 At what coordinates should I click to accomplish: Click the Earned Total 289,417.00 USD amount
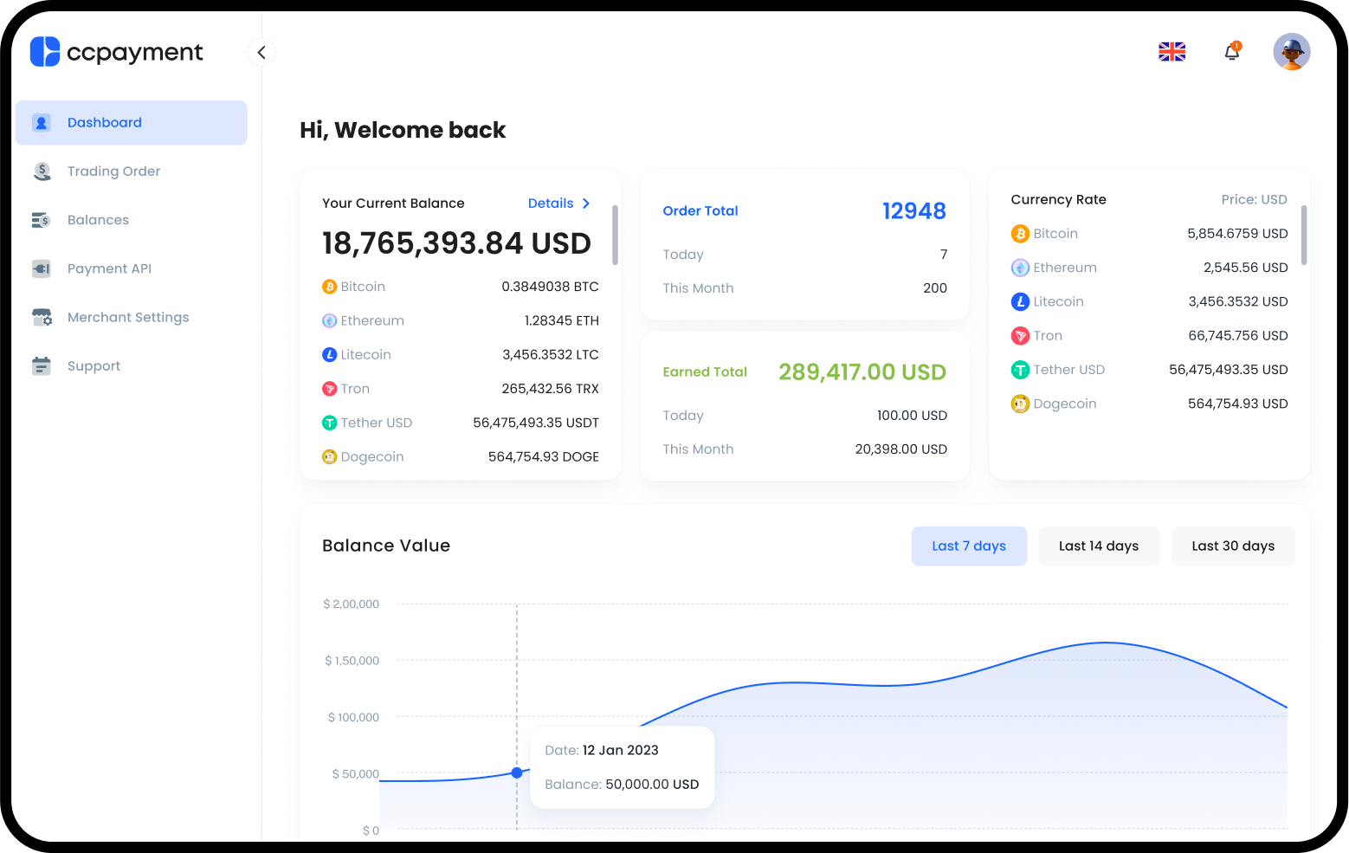(x=862, y=372)
